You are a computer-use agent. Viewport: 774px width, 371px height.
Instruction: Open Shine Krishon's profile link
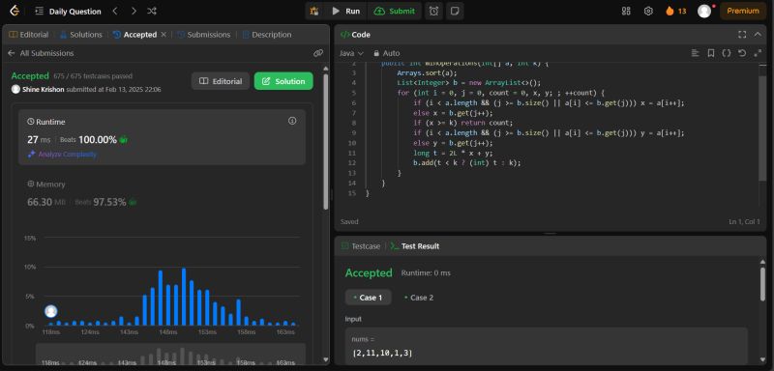click(x=44, y=89)
